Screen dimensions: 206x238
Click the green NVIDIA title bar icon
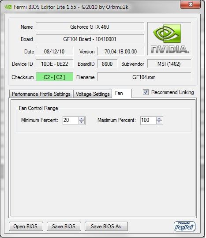(x=8, y=7)
